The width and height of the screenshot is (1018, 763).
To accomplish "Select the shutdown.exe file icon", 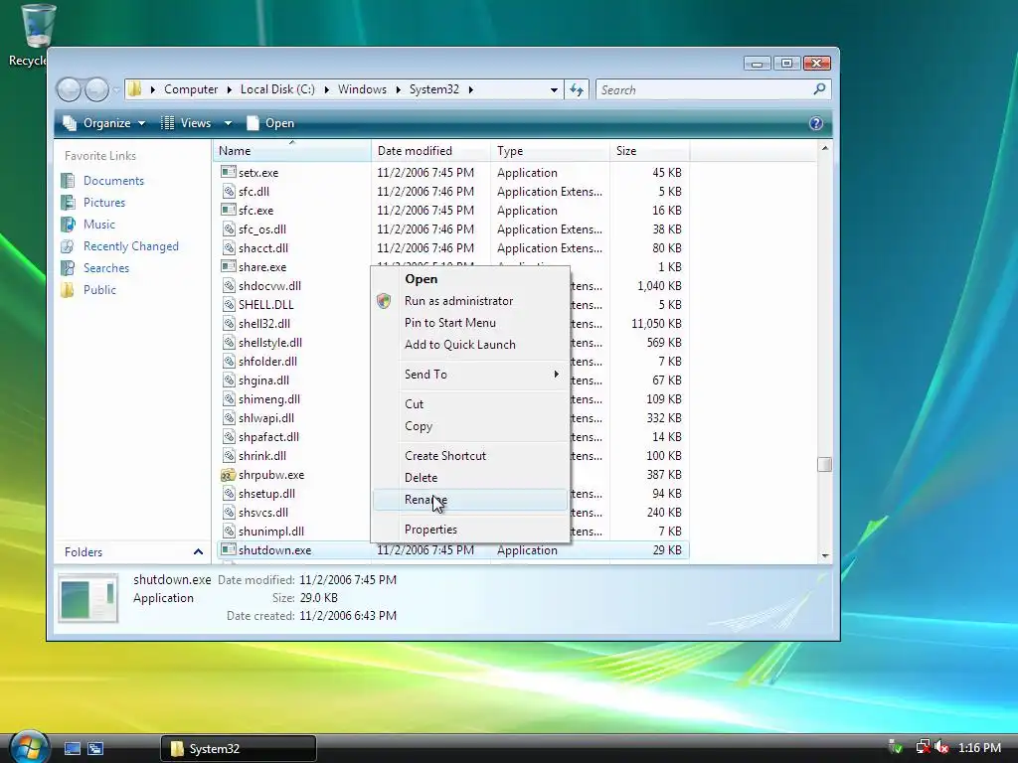I will click(x=228, y=549).
